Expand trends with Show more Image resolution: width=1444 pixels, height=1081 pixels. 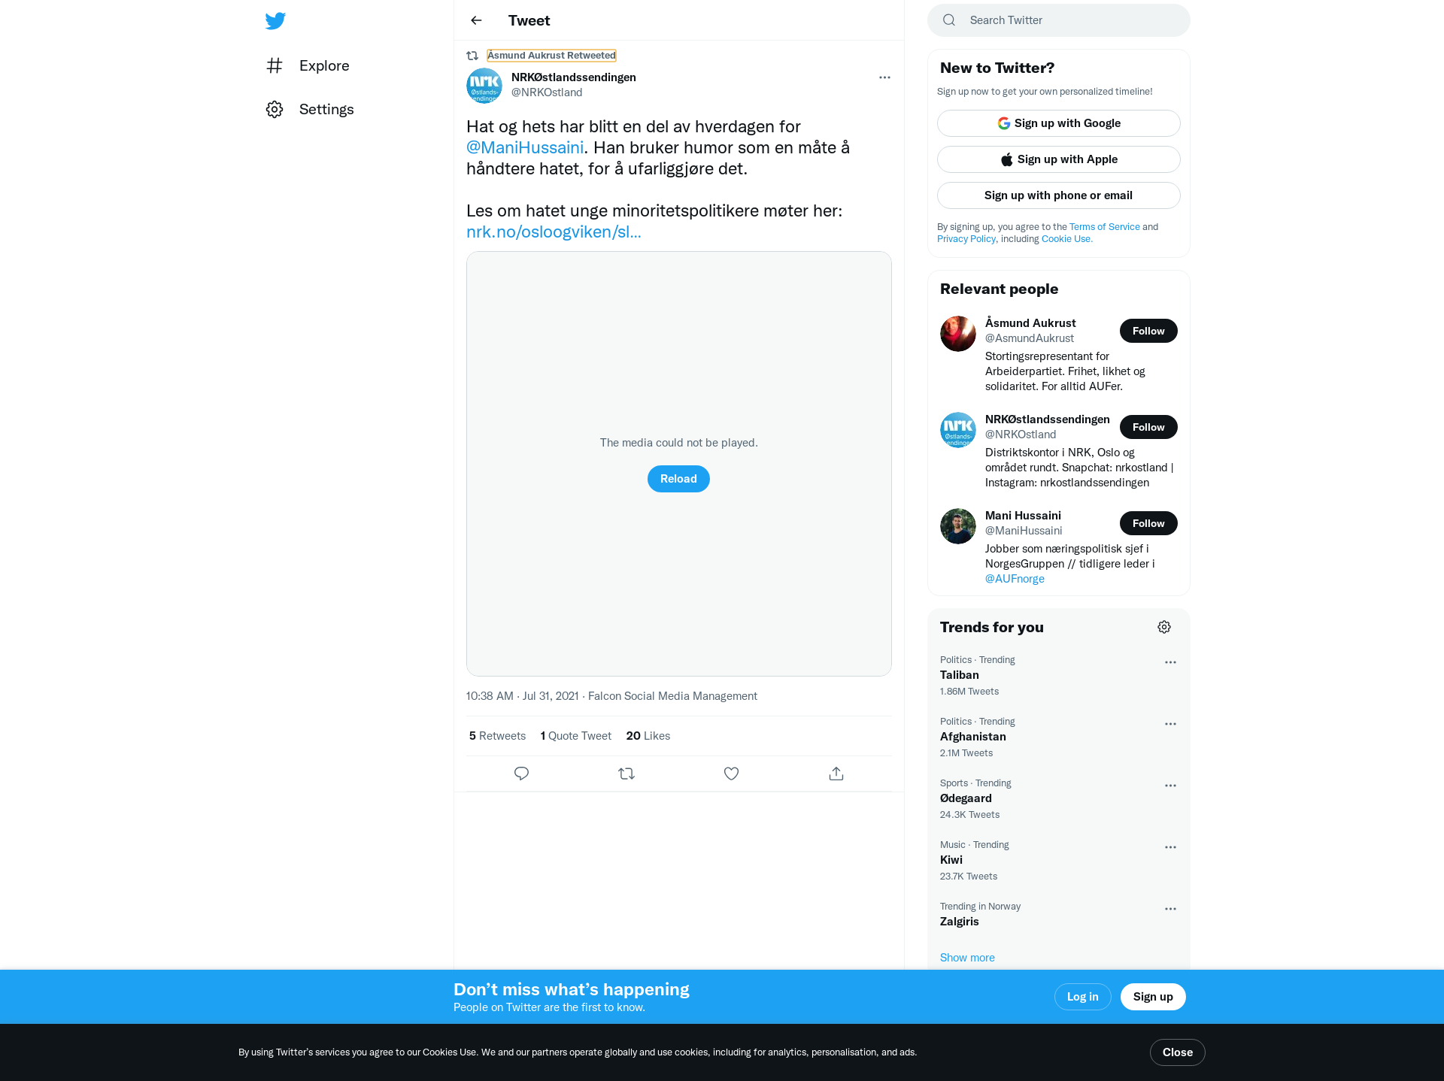tap(967, 957)
